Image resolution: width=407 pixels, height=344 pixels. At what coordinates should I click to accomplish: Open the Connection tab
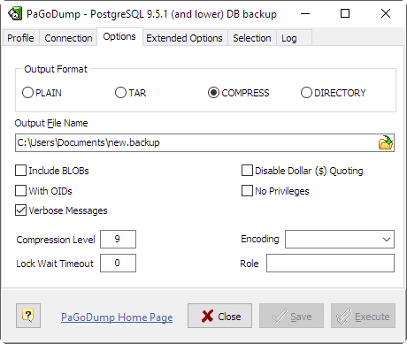68,38
